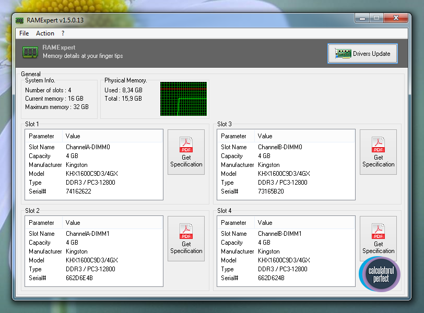Click Slot 2 Value column header
424x313 pixels.
(x=112, y=223)
